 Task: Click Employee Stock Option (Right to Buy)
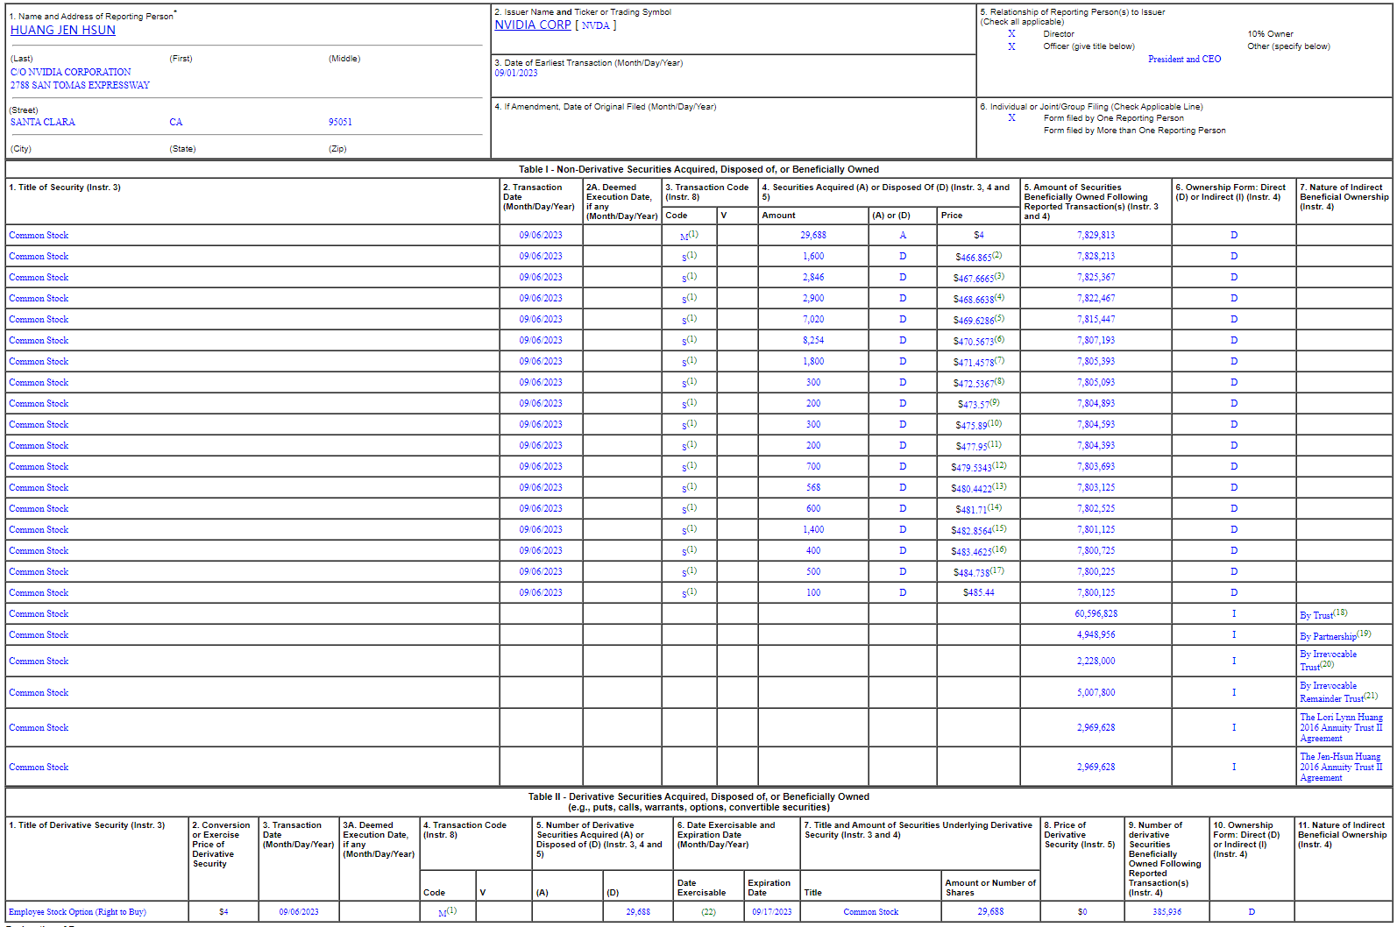tap(77, 912)
